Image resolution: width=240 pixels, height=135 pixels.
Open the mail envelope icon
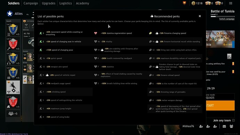[224, 126]
